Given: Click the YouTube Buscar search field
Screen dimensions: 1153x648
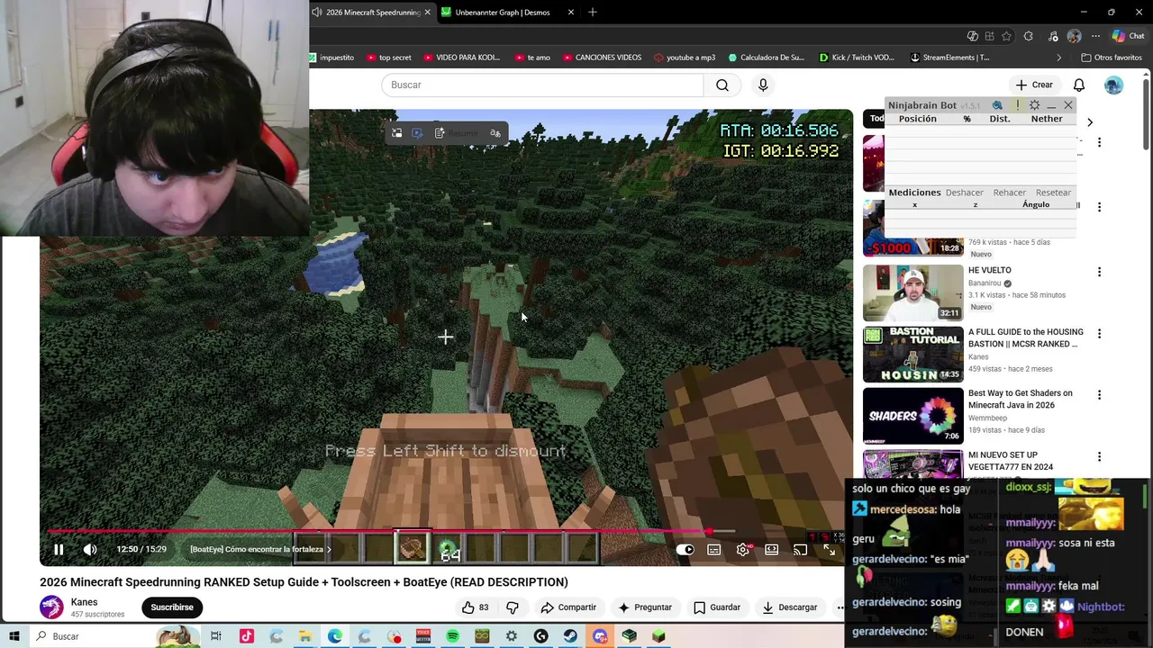Looking at the screenshot, I should coord(542,85).
